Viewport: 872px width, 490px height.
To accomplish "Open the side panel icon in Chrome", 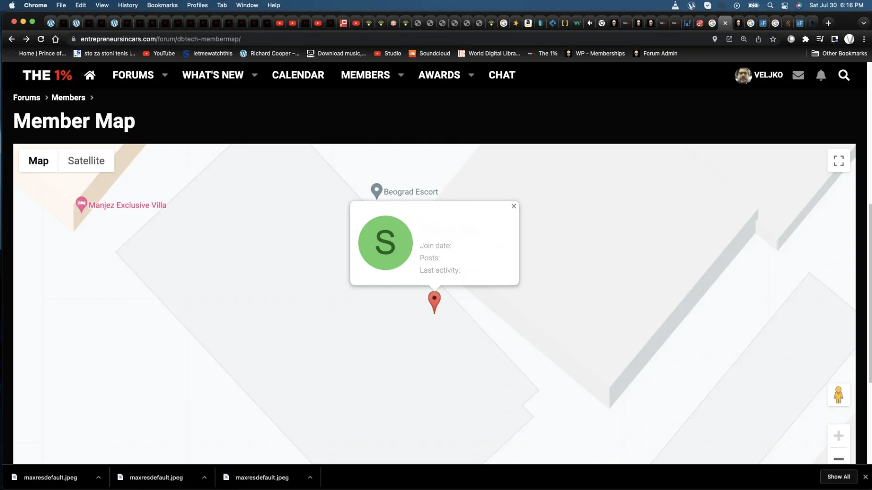I will click(835, 39).
